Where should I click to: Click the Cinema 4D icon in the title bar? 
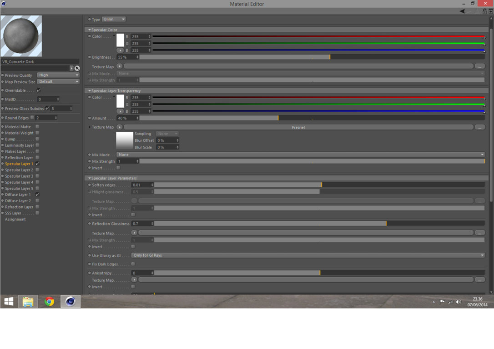tap(4, 4)
